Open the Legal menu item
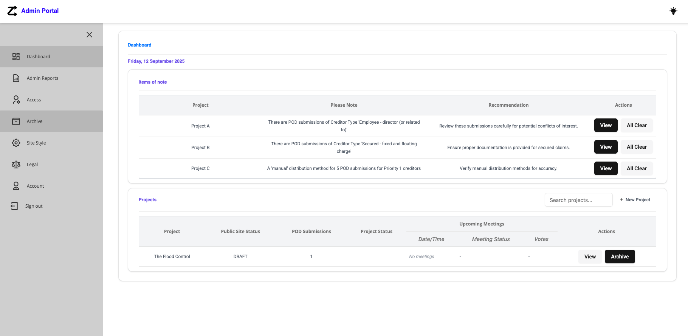 pyautogui.click(x=32, y=165)
